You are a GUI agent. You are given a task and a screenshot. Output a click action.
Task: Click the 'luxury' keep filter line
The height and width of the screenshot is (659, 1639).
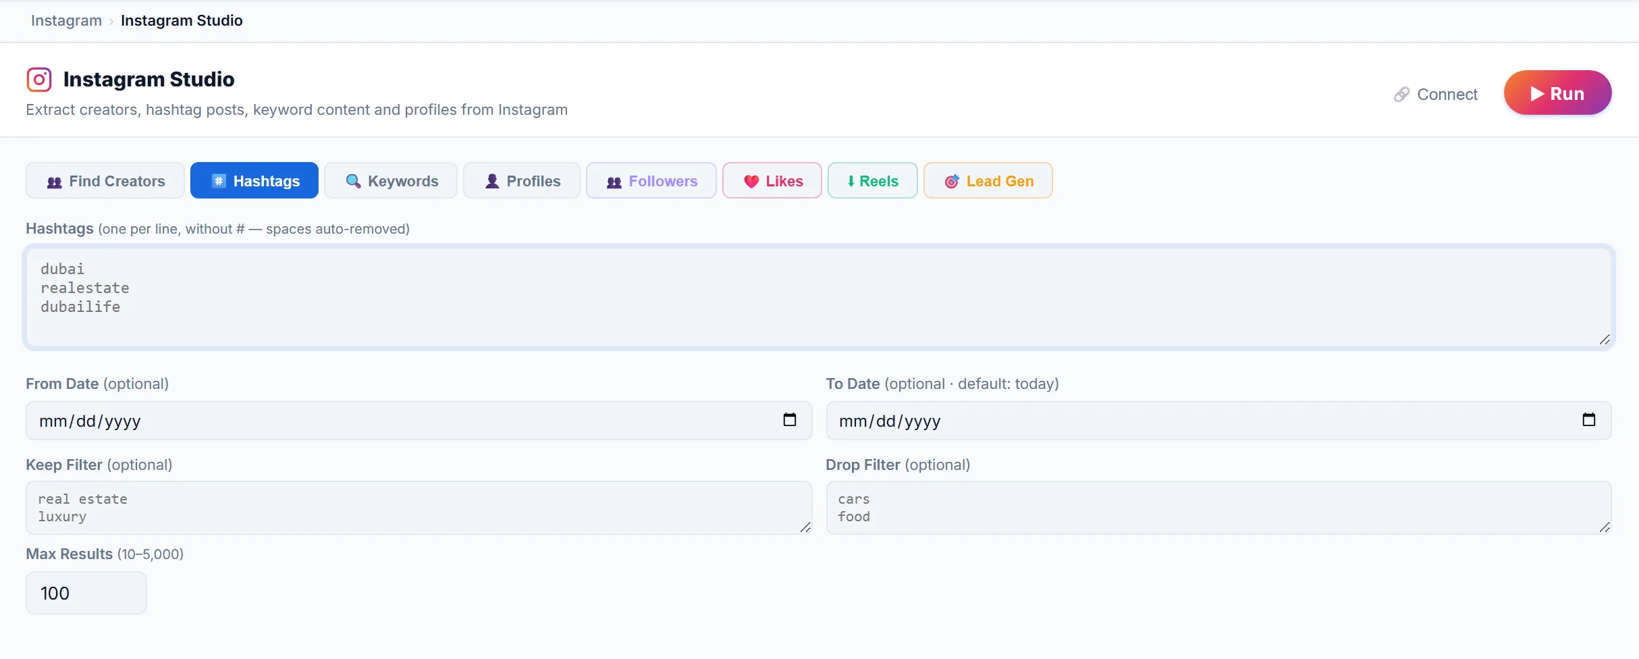coord(62,517)
